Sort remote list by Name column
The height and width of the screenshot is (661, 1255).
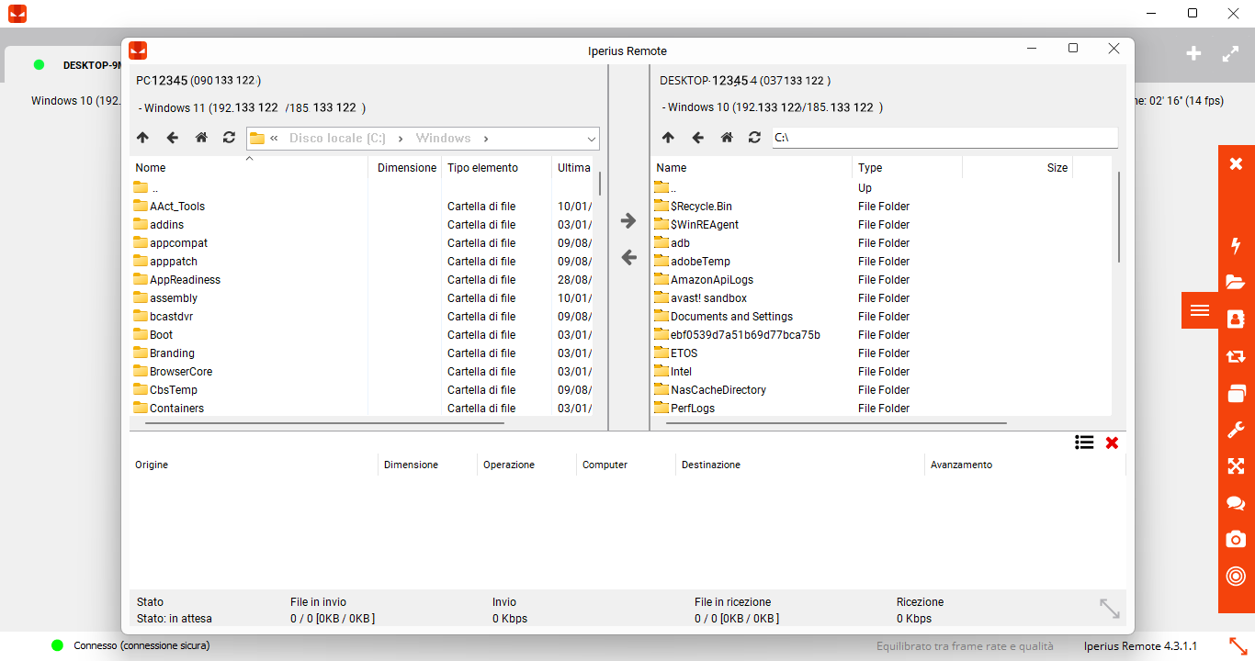tap(752, 168)
